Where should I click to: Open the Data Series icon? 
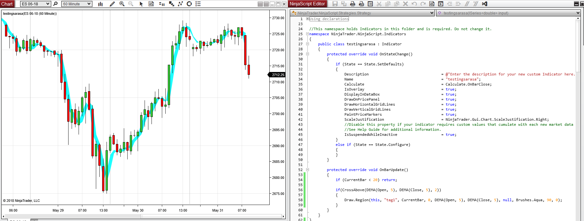tap(172, 4)
